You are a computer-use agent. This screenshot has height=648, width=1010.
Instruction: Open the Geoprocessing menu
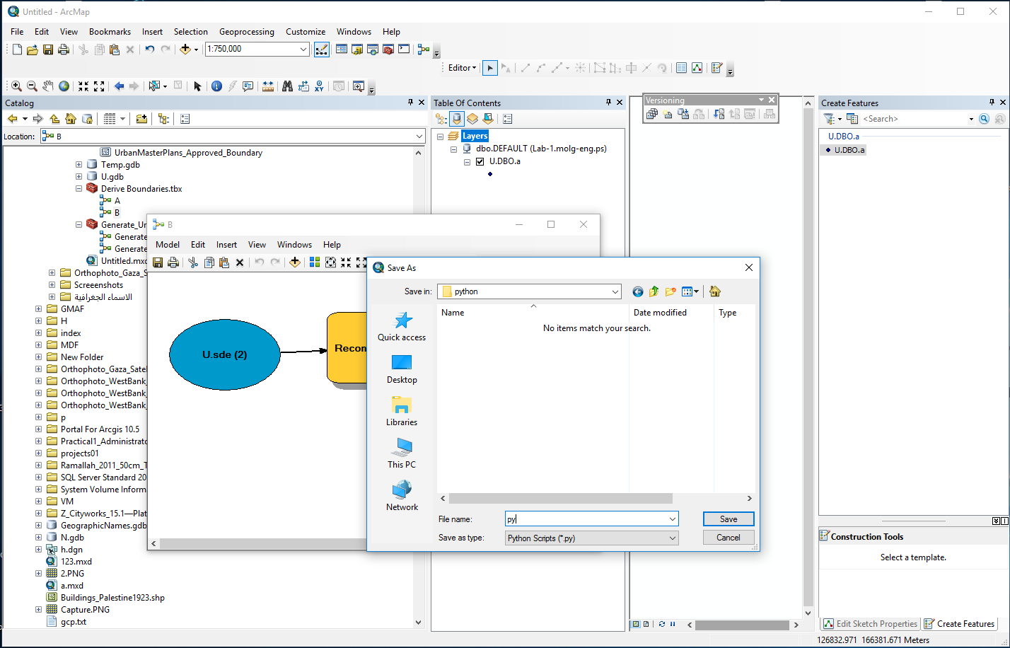coord(247,32)
